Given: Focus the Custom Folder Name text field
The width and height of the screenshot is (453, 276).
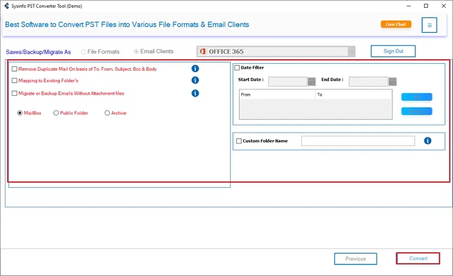Looking at the screenshot, I should tap(358, 141).
